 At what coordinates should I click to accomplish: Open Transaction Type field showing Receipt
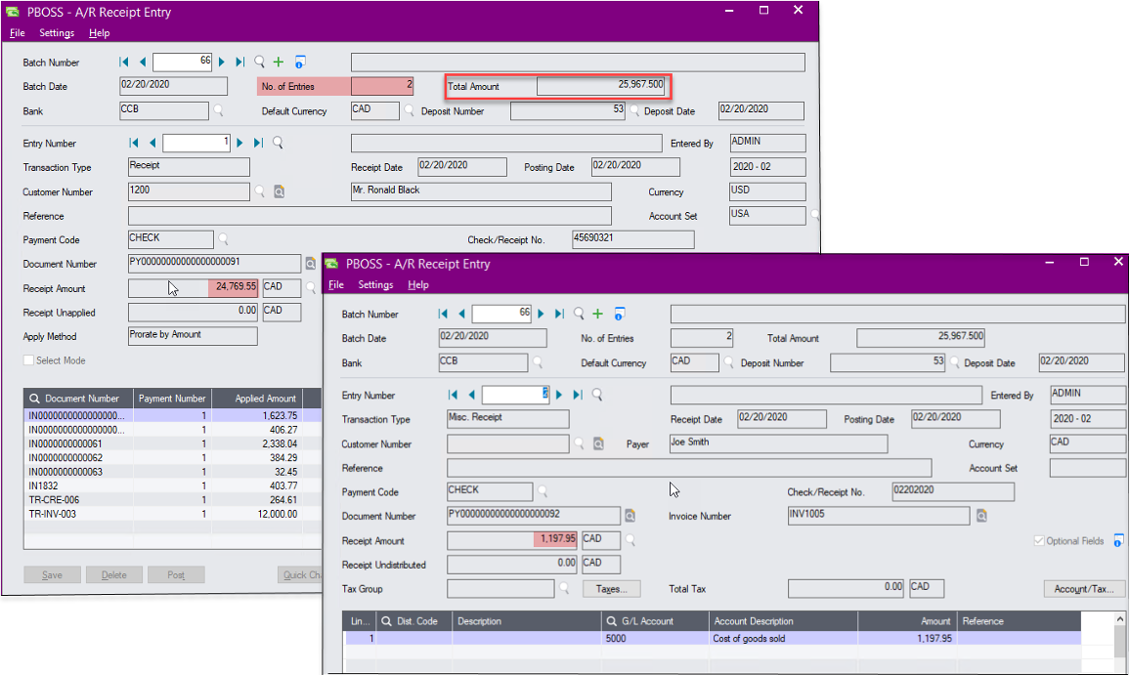pos(189,166)
